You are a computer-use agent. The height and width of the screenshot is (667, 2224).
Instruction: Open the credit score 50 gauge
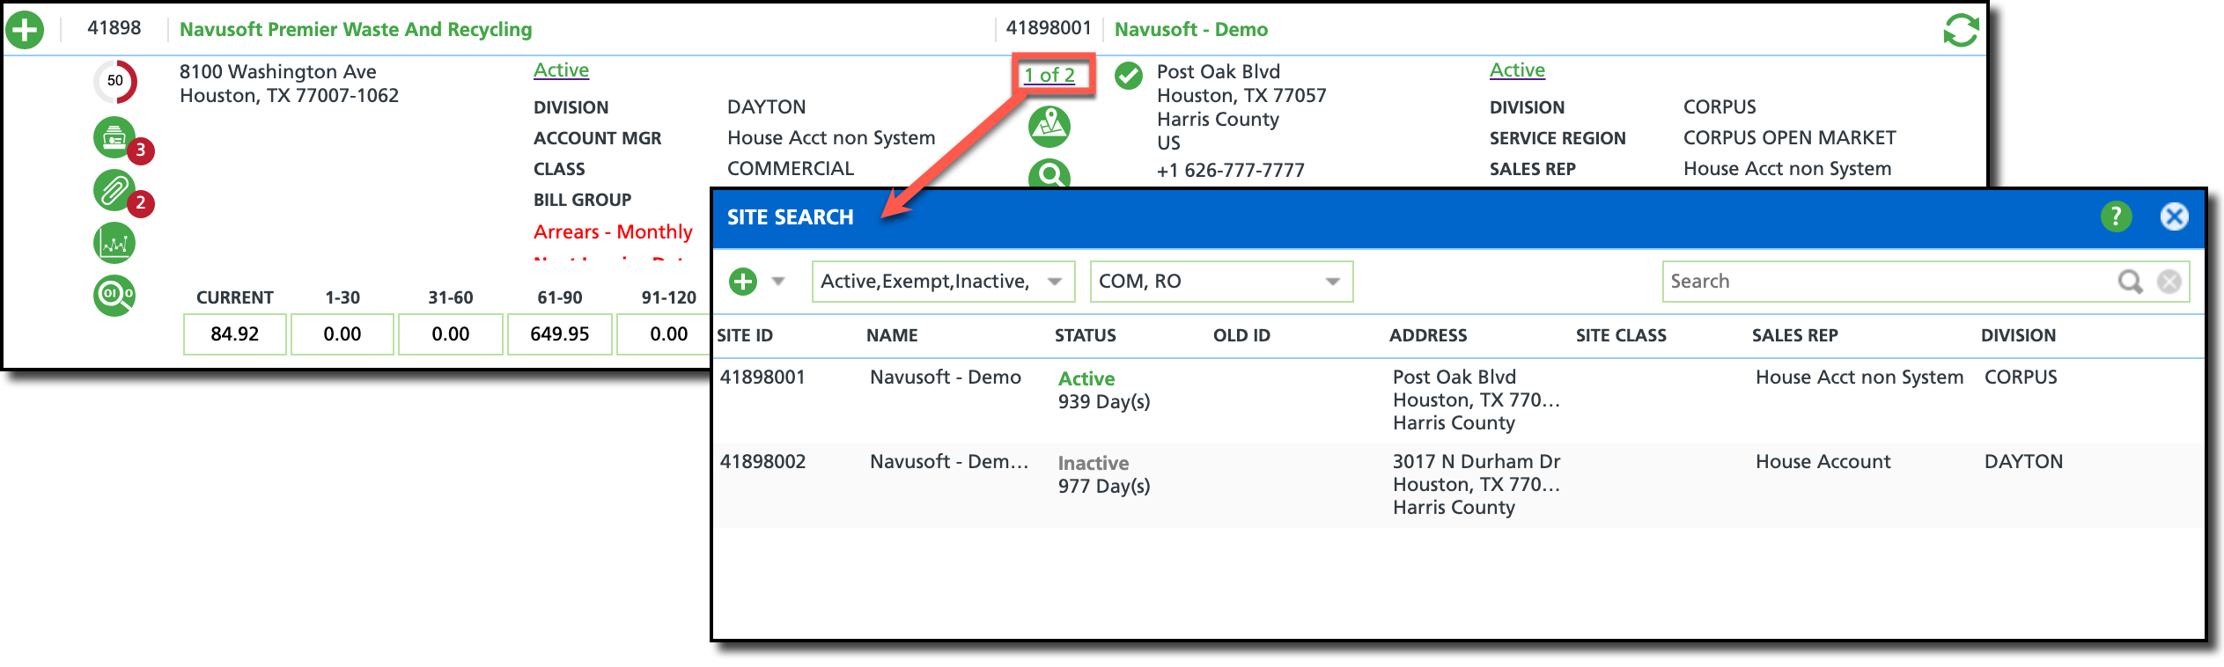(115, 81)
